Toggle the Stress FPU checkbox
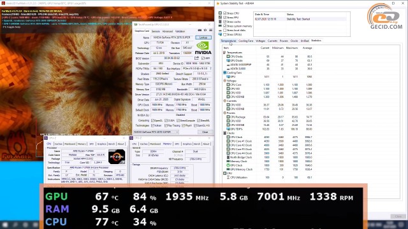The width and height of the screenshot is (408, 229). [x=225, y=17]
